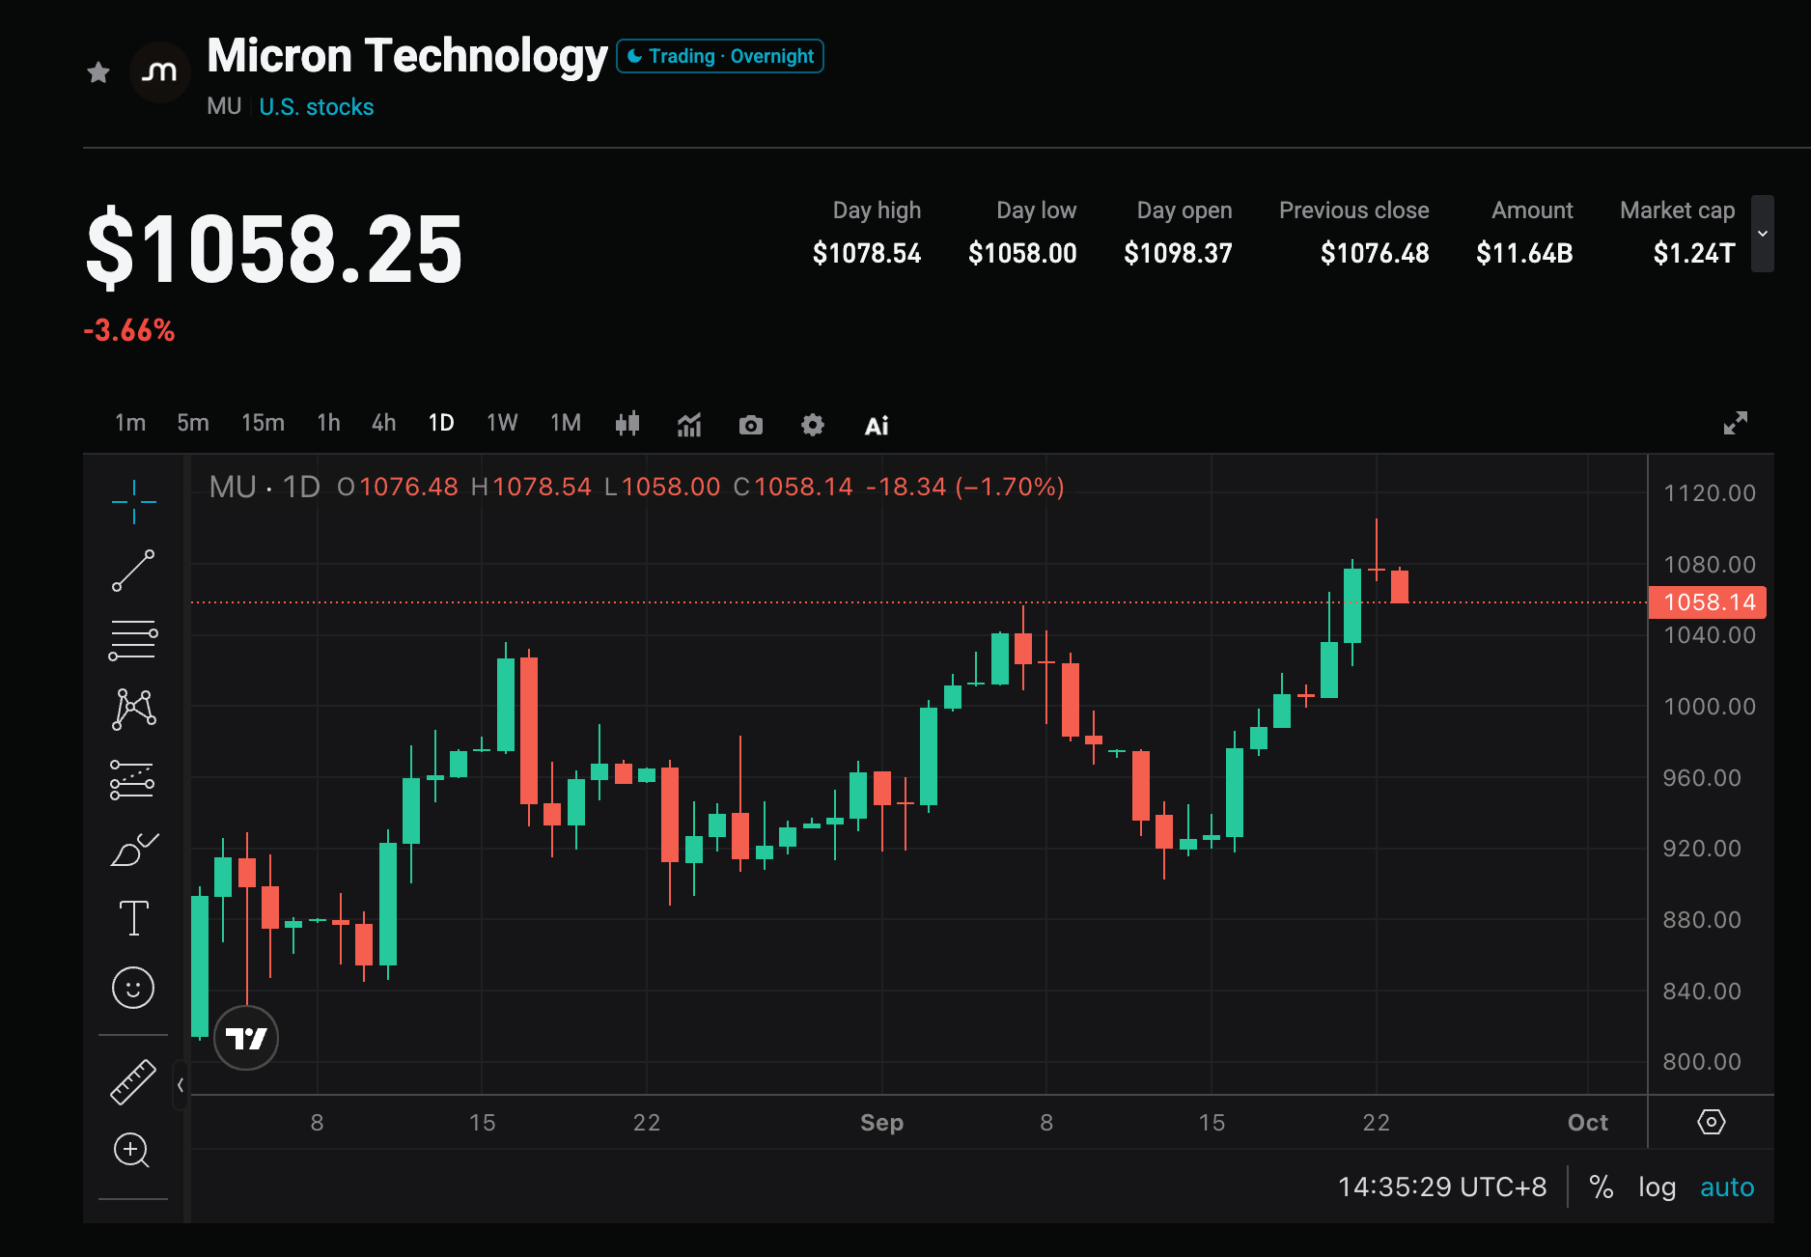Viewport: 1811px width, 1257px height.
Task: Toggle auto scale mode
Action: [x=1727, y=1187]
